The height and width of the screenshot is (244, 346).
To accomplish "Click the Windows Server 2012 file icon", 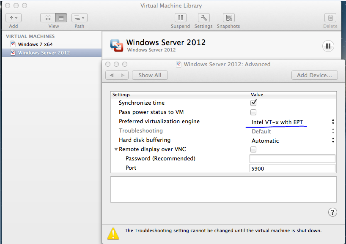I will pos(13,53).
